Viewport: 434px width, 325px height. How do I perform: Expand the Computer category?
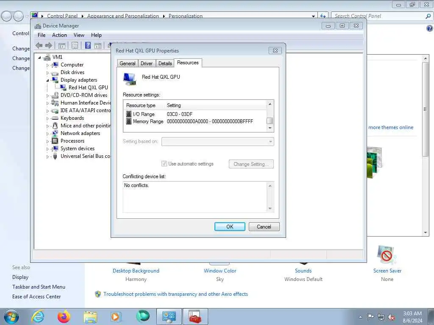coord(47,65)
